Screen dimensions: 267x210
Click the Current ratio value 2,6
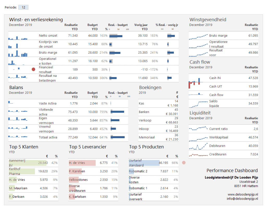(x=256, y=129)
